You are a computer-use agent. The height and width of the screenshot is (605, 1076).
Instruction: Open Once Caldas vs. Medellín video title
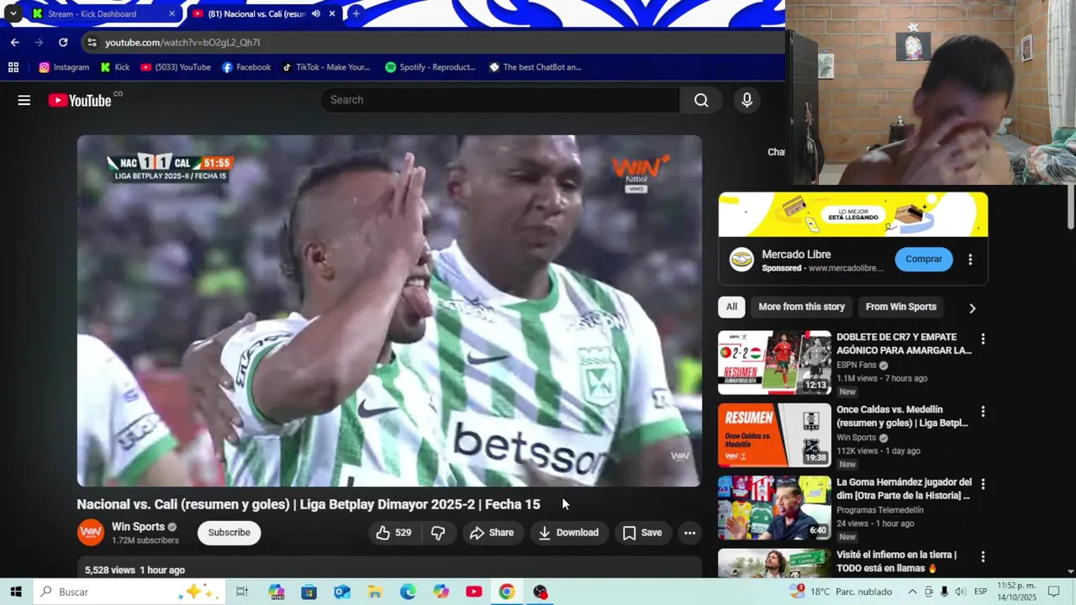tap(902, 416)
